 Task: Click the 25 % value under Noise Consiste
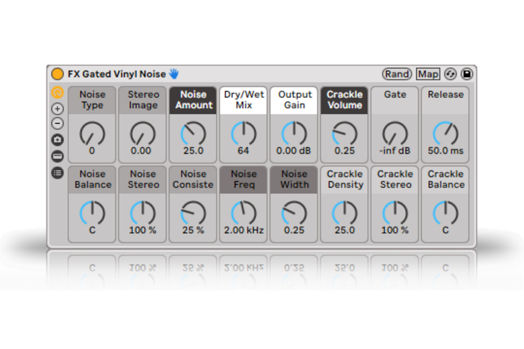tap(193, 230)
